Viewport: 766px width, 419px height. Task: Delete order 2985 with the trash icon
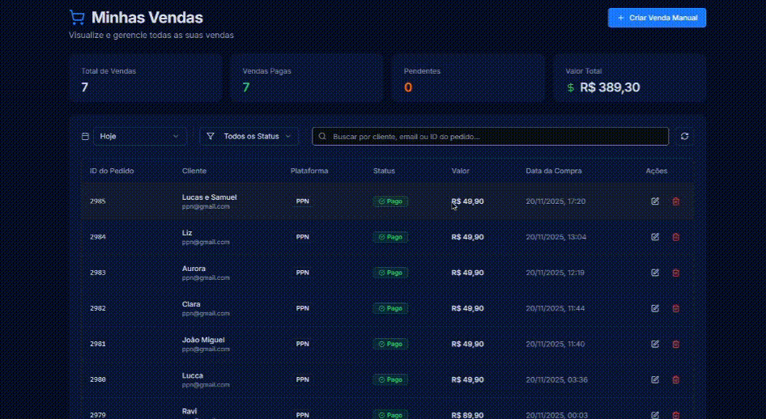point(676,201)
